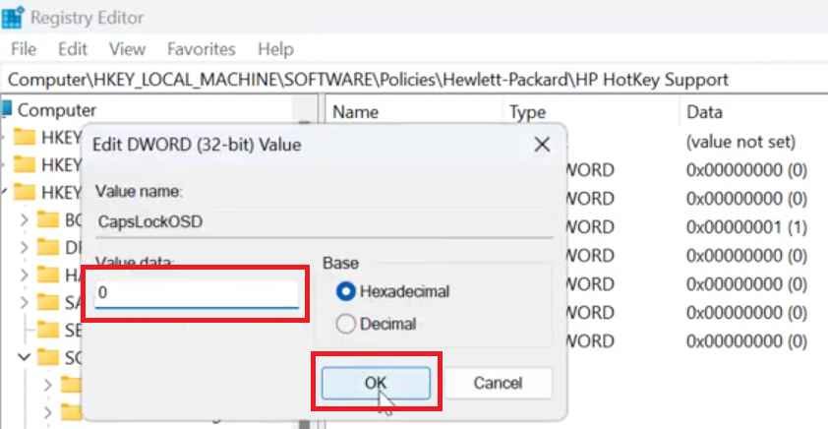Select the Decimal base option
This screenshot has width=828, height=429.
pos(345,324)
